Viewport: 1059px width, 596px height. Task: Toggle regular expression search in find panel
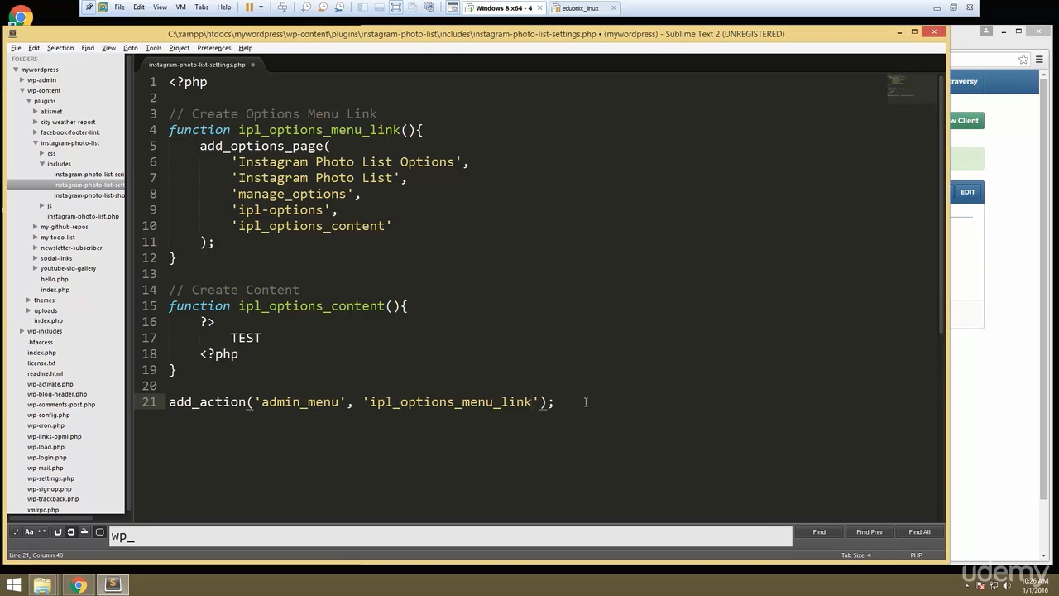(16, 532)
